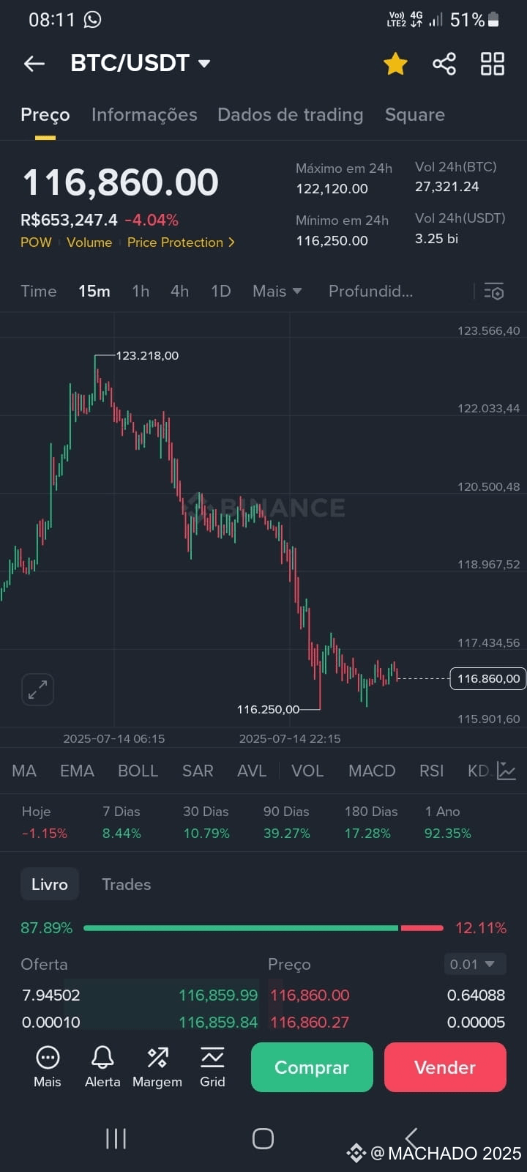Tap the 180 Dias 17.28% performance
The image size is (527, 1172).
(x=370, y=822)
